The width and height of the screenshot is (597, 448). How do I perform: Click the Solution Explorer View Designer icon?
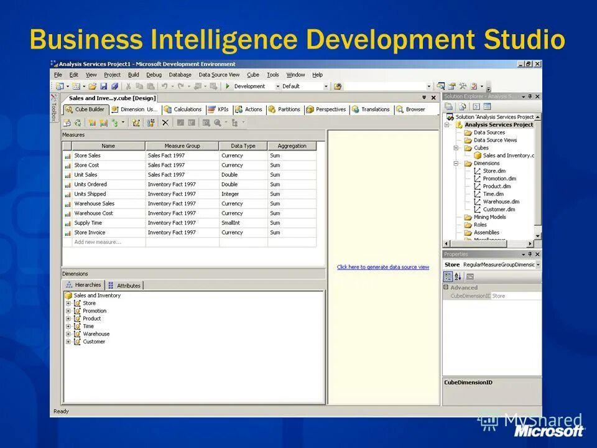(x=487, y=106)
